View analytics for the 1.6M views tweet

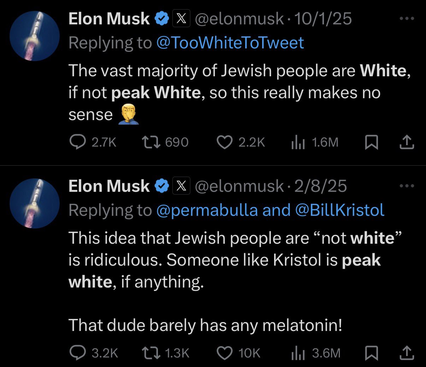(298, 142)
